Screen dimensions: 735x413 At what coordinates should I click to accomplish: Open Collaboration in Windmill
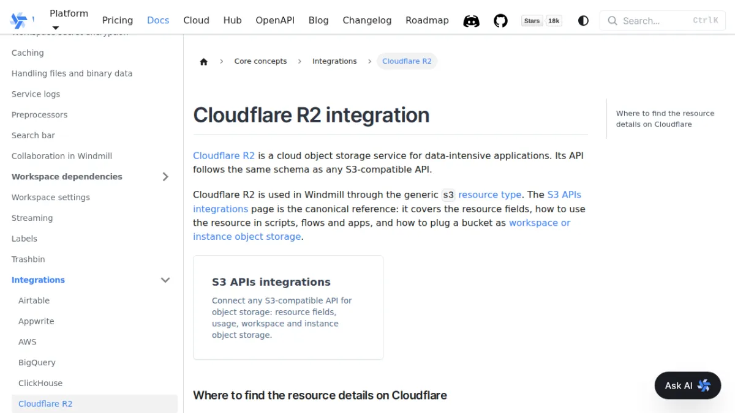(62, 156)
